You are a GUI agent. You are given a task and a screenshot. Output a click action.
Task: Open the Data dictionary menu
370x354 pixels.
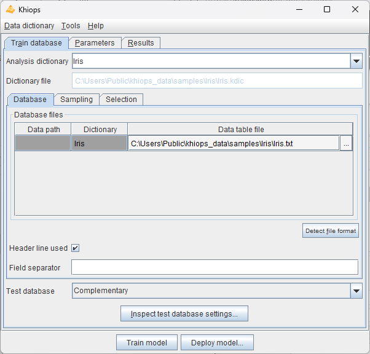point(30,26)
